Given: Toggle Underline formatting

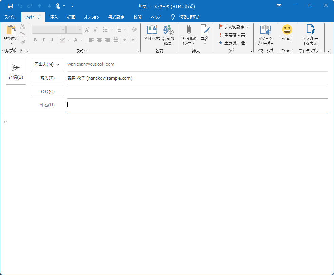Looking at the screenshot, I should click(52, 40).
